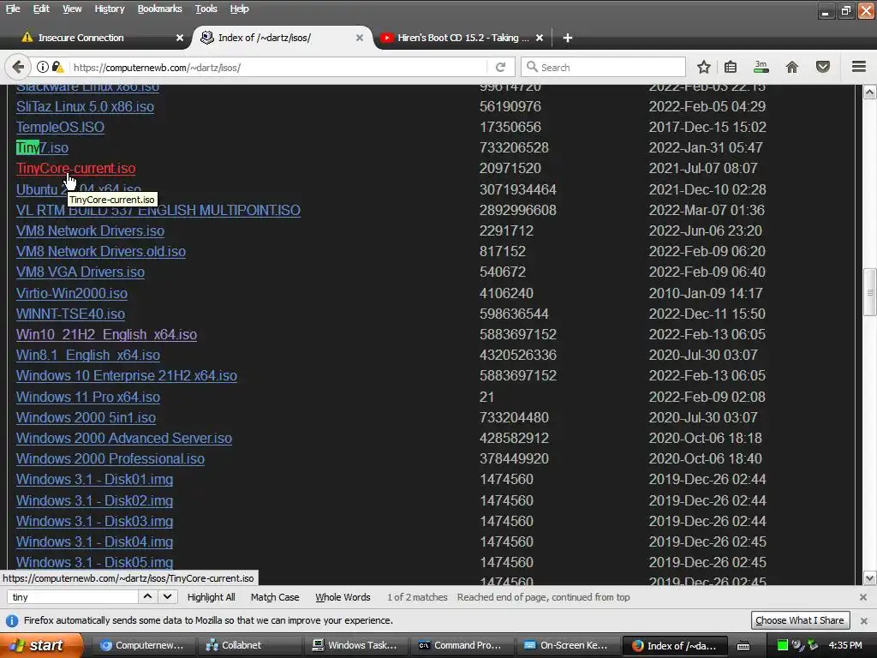This screenshot has height=658, width=877.
Task: Open VM8 VGA Drivers.iso link
Action: (80, 272)
